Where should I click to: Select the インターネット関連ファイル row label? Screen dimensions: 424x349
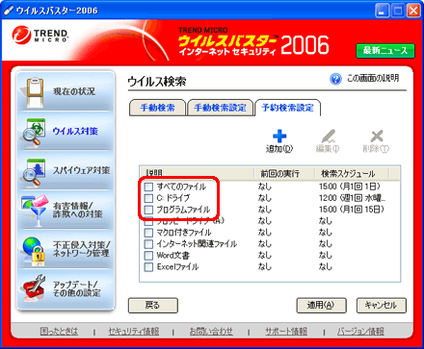click(x=197, y=244)
